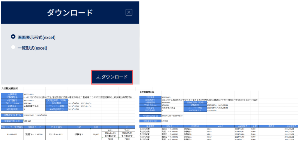Select the 請求確定日 column header
This screenshot has width=298, height=142.
pyautogui.click(x=291, y=126)
